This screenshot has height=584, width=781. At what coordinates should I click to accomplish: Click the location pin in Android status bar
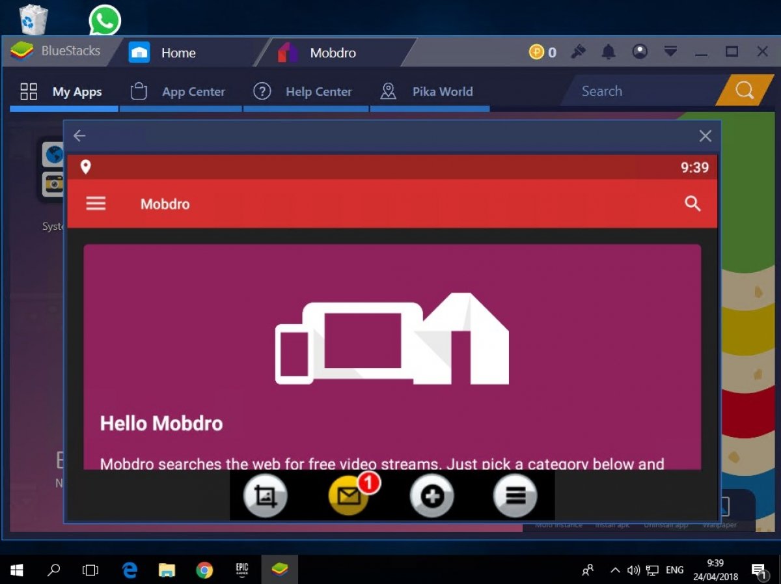point(85,167)
